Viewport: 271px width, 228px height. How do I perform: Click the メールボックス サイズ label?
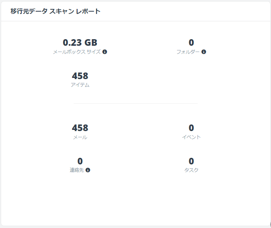[x=77, y=52]
